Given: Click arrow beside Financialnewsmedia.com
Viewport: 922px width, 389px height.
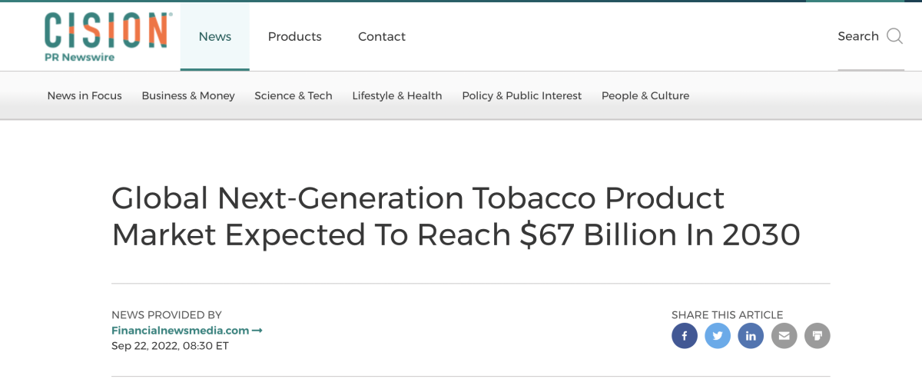Looking at the screenshot, I should pos(257,331).
